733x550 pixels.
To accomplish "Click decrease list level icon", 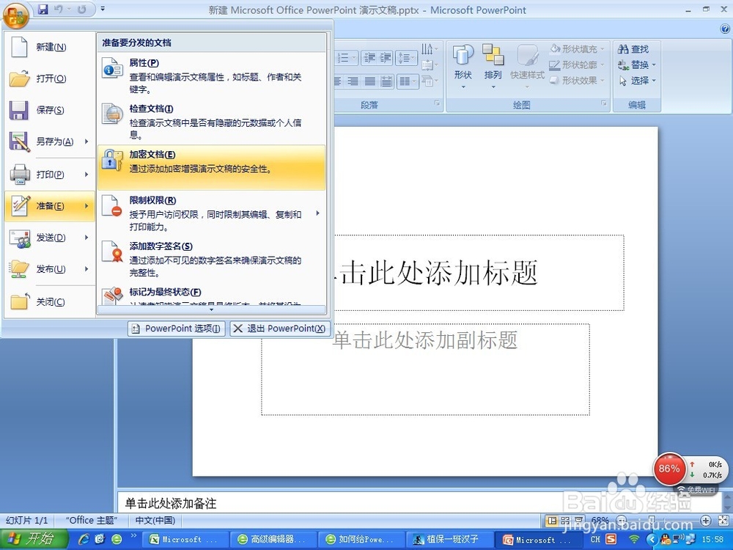I will tap(369, 58).
